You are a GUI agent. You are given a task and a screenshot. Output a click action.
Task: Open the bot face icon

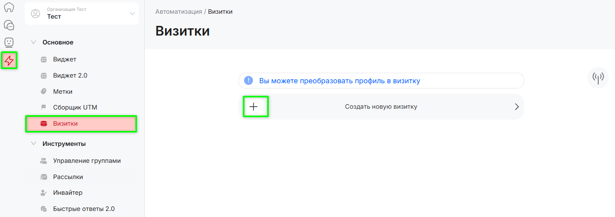tap(9, 42)
